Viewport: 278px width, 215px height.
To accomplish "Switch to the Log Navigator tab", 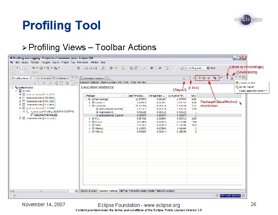I will point(61,78).
